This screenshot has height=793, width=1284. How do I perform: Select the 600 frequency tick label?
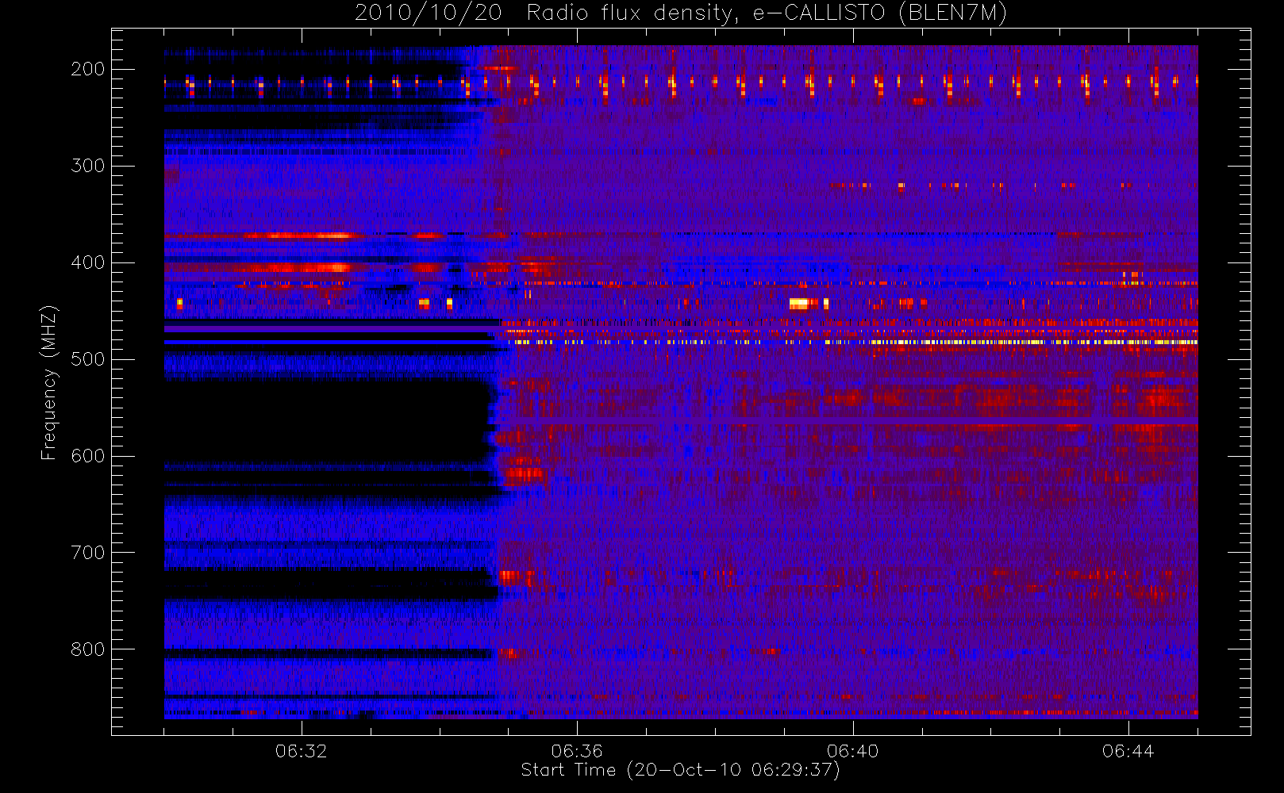88,456
